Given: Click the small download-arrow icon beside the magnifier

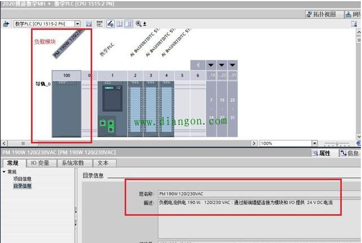Looking at the screenshot, I should pos(144,24).
